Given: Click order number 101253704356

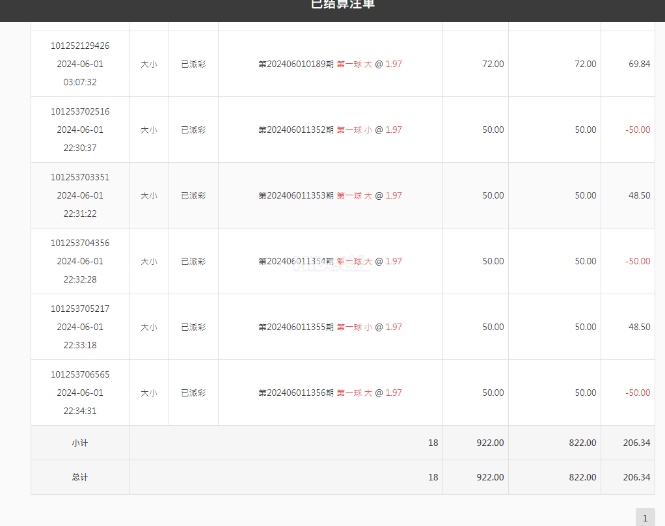Looking at the screenshot, I should (x=80, y=243).
